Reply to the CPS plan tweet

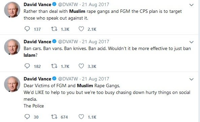tap(27, 29)
